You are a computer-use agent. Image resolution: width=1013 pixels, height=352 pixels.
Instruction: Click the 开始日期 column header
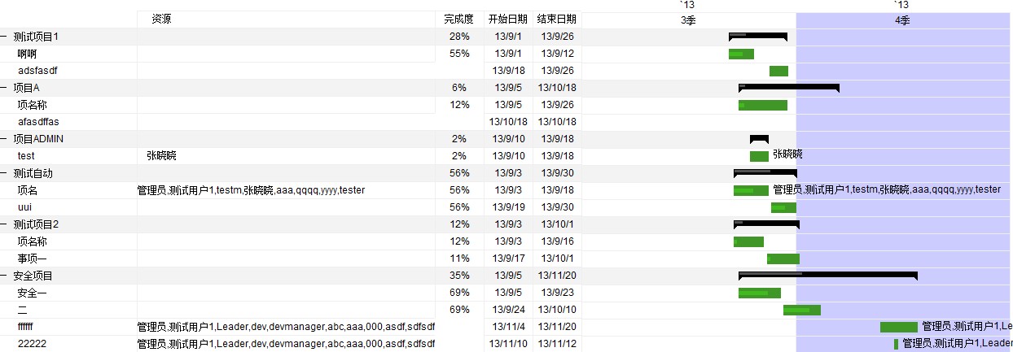point(508,20)
